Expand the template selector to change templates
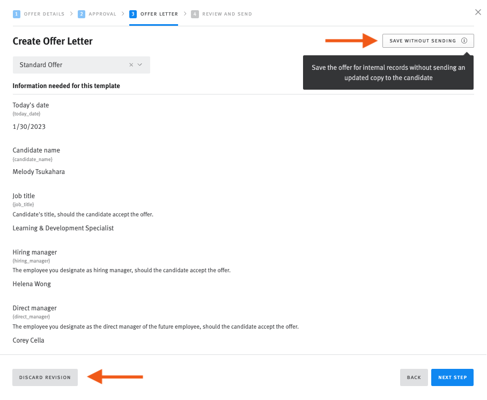Viewport: 487px width, 400px height. [x=139, y=64]
